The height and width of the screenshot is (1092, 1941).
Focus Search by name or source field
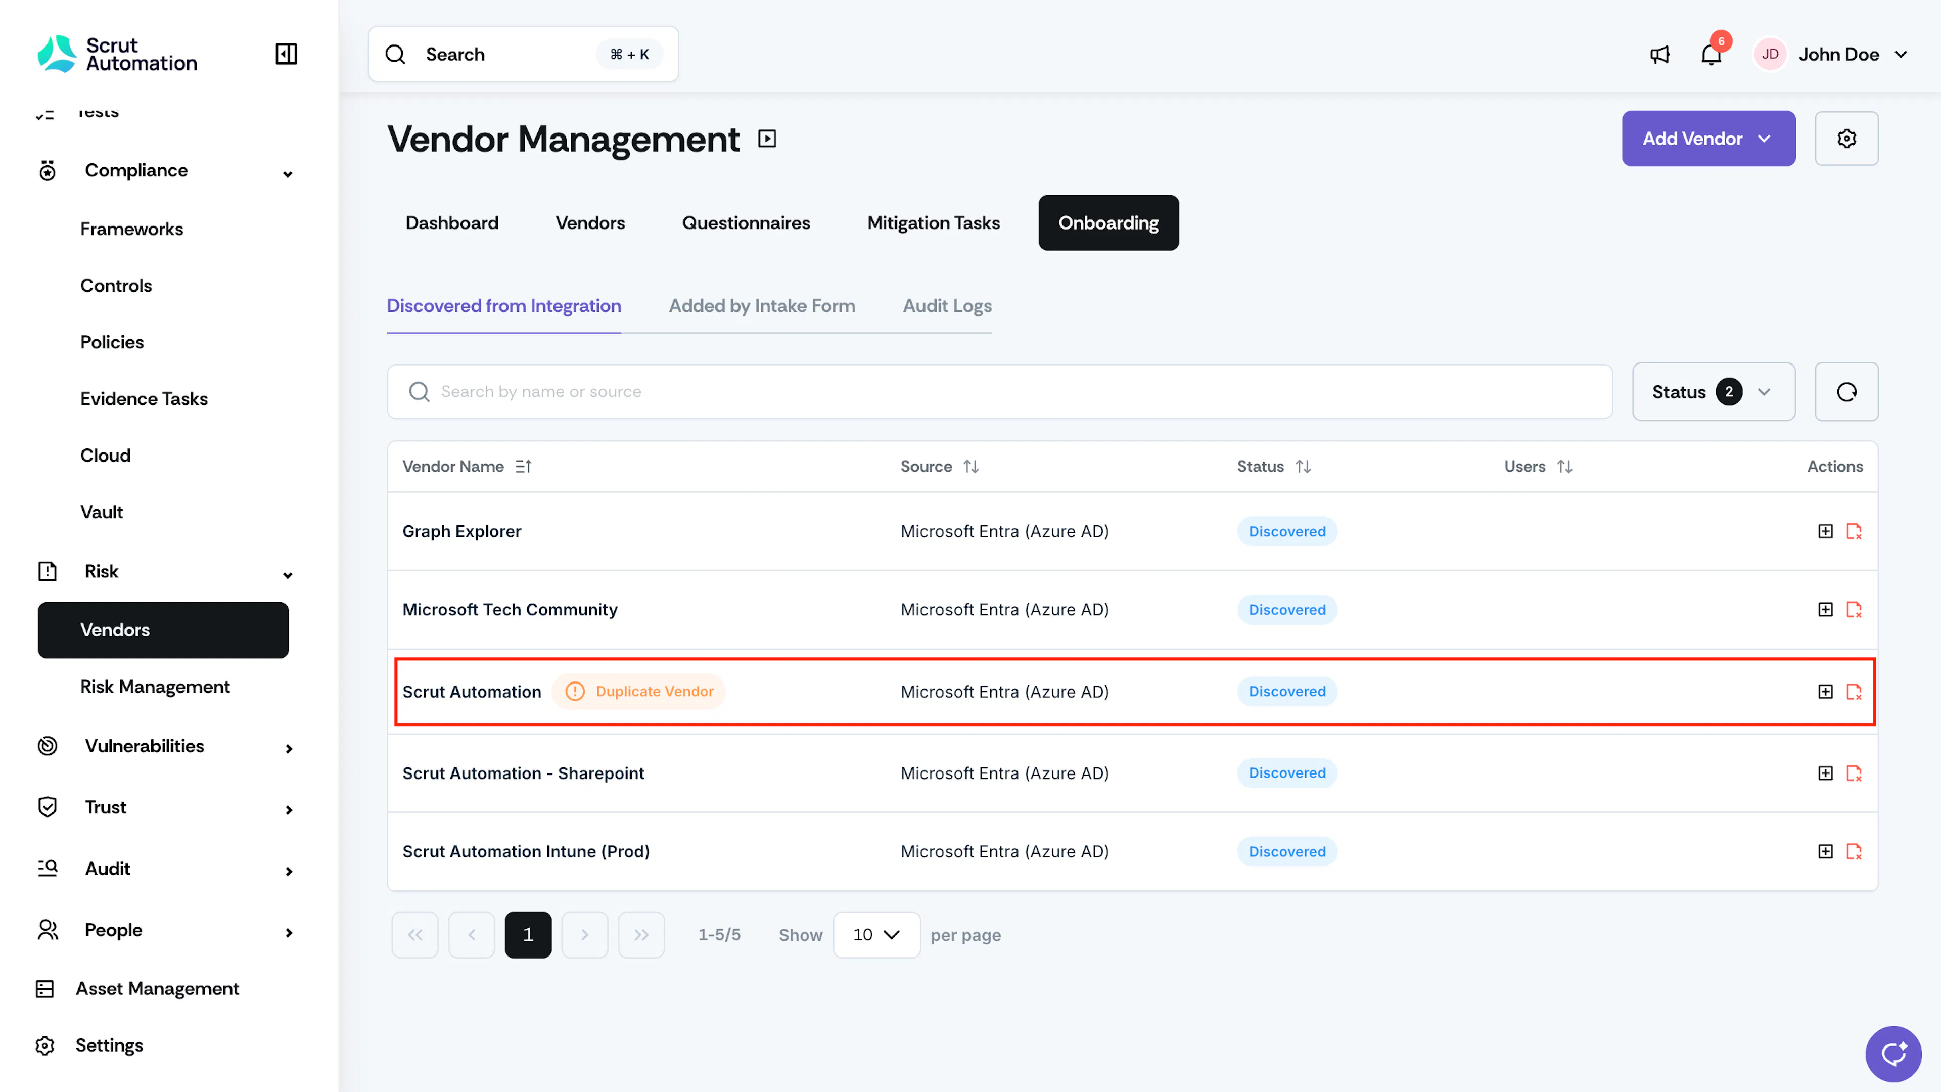(x=999, y=392)
